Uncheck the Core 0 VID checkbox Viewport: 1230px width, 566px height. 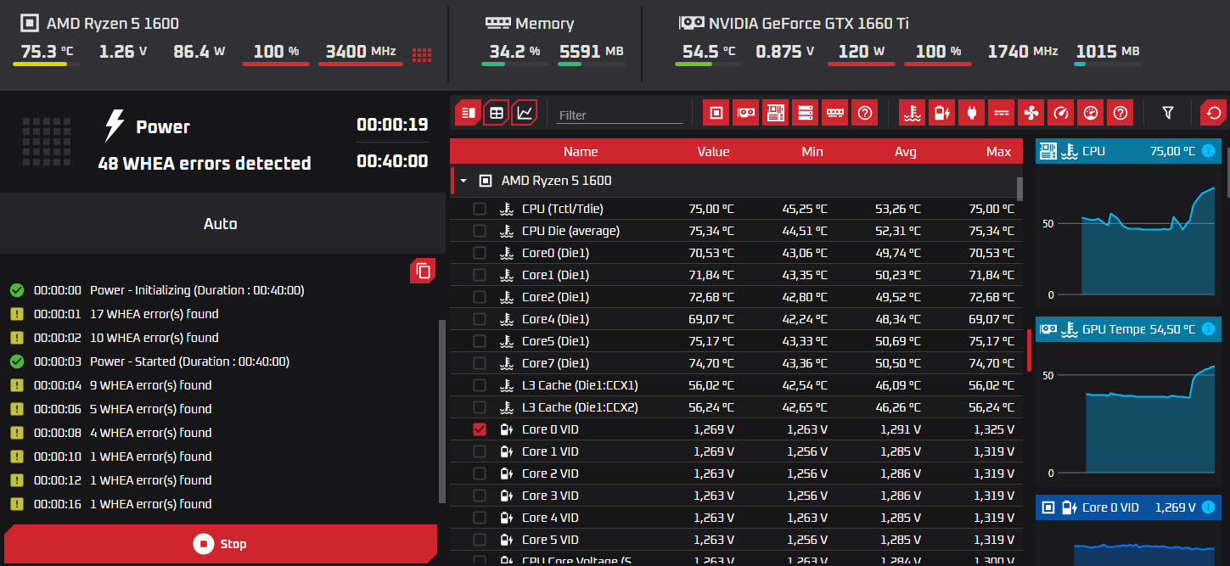pyautogui.click(x=480, y=429)
